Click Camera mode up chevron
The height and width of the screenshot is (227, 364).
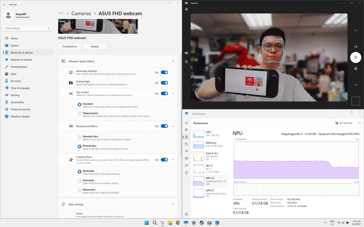(355, 30)
